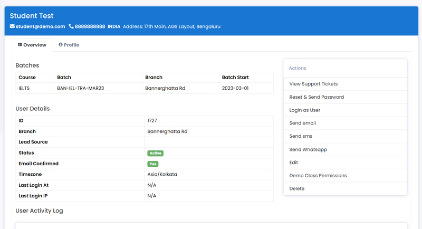Click the BAN-IEL-TRA-MAR23 batch cell
Viewport: 422px width, 229px height.
[98, 88]
